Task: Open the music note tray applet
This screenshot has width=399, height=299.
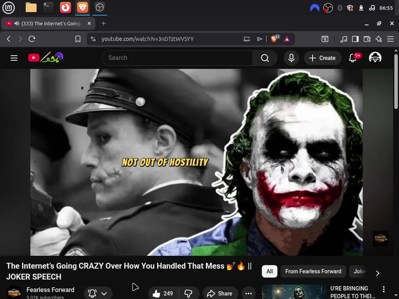Action: point(372,8)
